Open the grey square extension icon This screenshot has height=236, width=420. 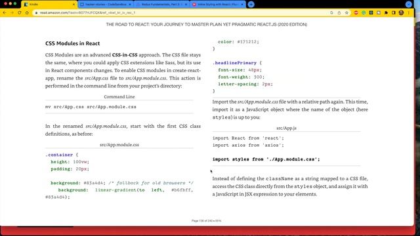[x=379, y=12]
